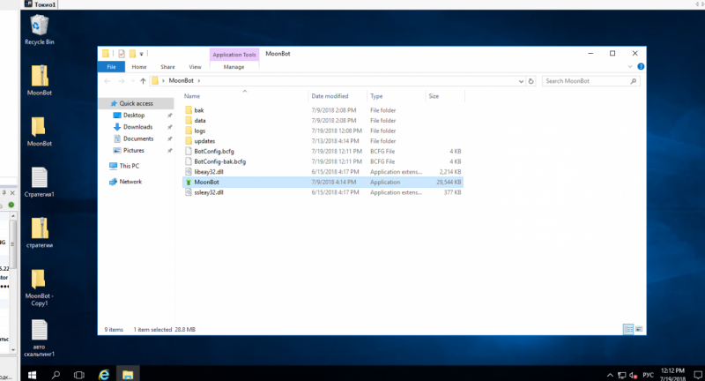705x381 pixels.
Task: Select the bak folder
Action: tap(323, 110)
